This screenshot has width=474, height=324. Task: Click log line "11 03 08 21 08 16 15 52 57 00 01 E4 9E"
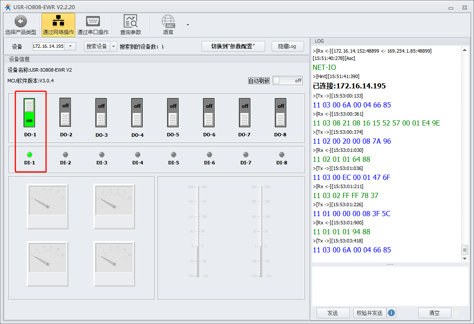coord(376,123)
